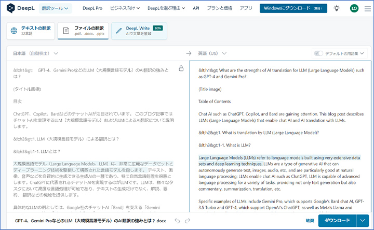
Task: Click the DeepL logo icon
Action: coord(10,8)
